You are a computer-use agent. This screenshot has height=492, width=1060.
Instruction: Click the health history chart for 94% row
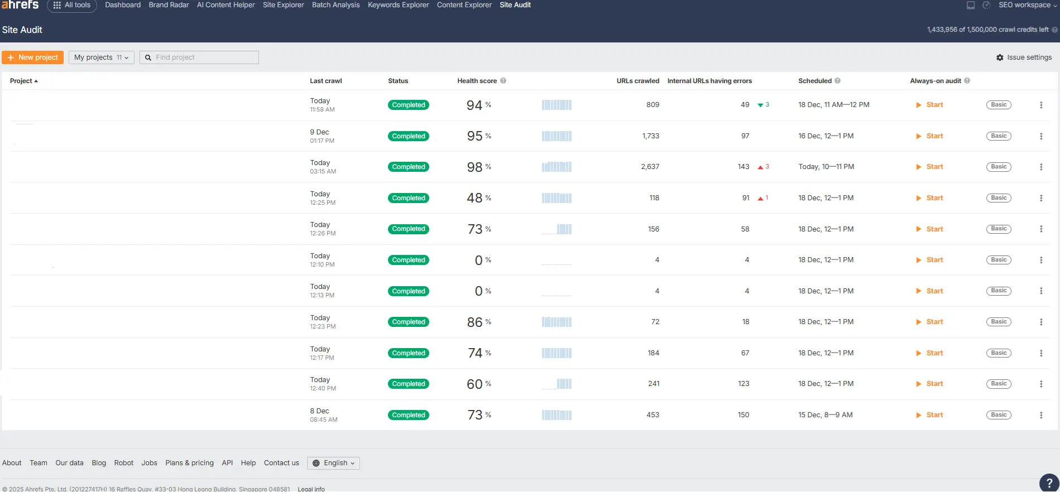click(557, 105)
